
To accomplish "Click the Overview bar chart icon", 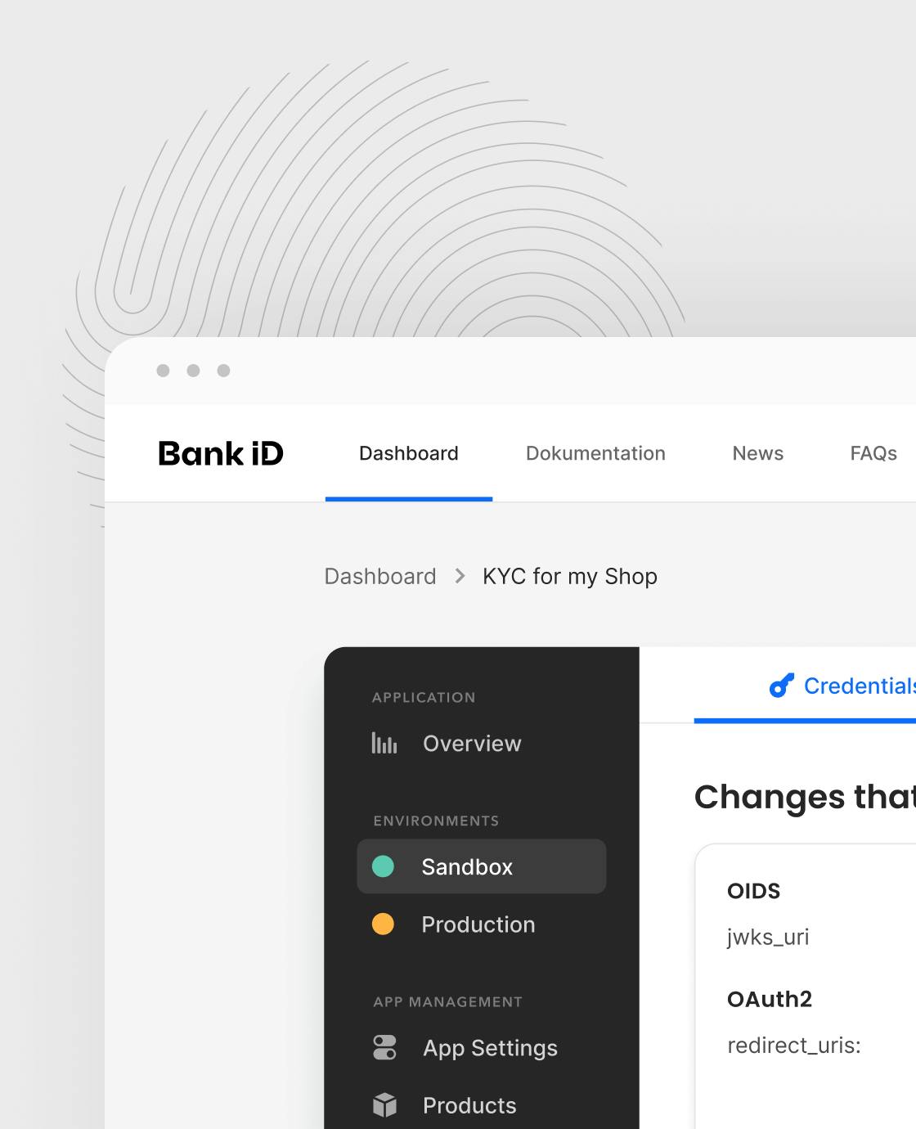I will click(x=384, y=743).
